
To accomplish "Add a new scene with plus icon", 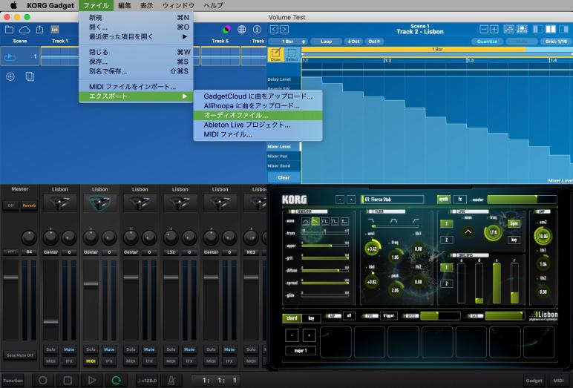I will coord(10,76).
